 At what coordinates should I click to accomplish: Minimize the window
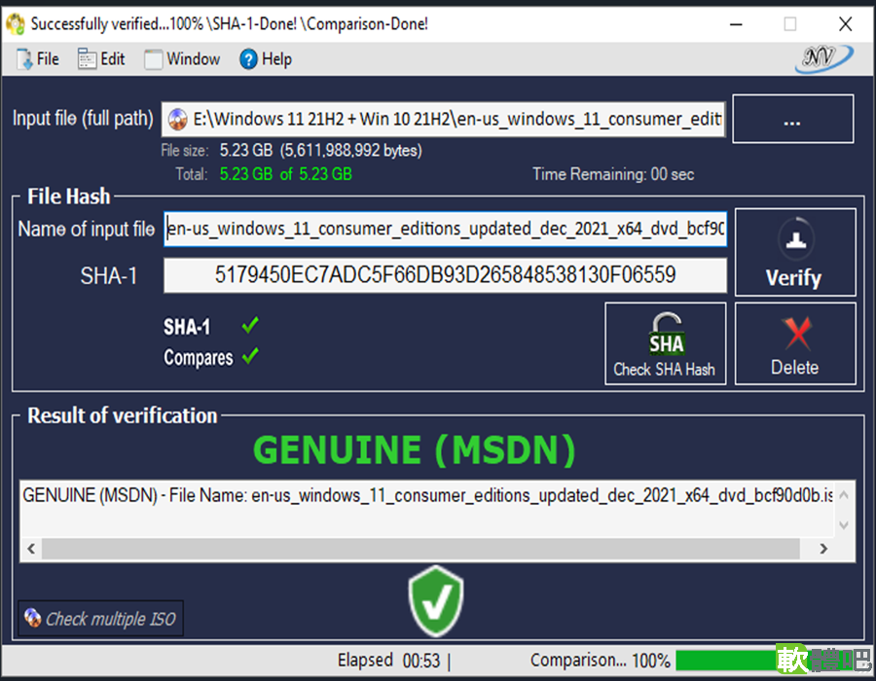coord(737,24)
